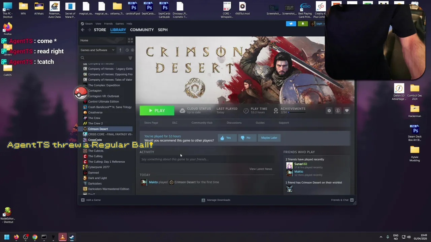Select Creativerse in the library list
Viewport: 431px width, 242px height.
point(95,113)
